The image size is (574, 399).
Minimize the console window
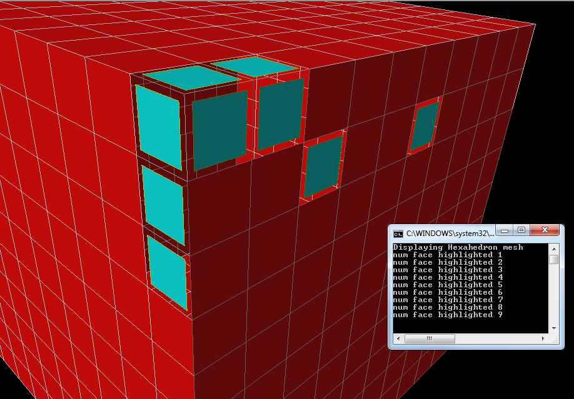click(505, 230)
